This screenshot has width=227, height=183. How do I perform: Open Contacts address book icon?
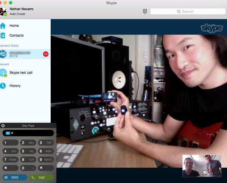coord(3,35)
